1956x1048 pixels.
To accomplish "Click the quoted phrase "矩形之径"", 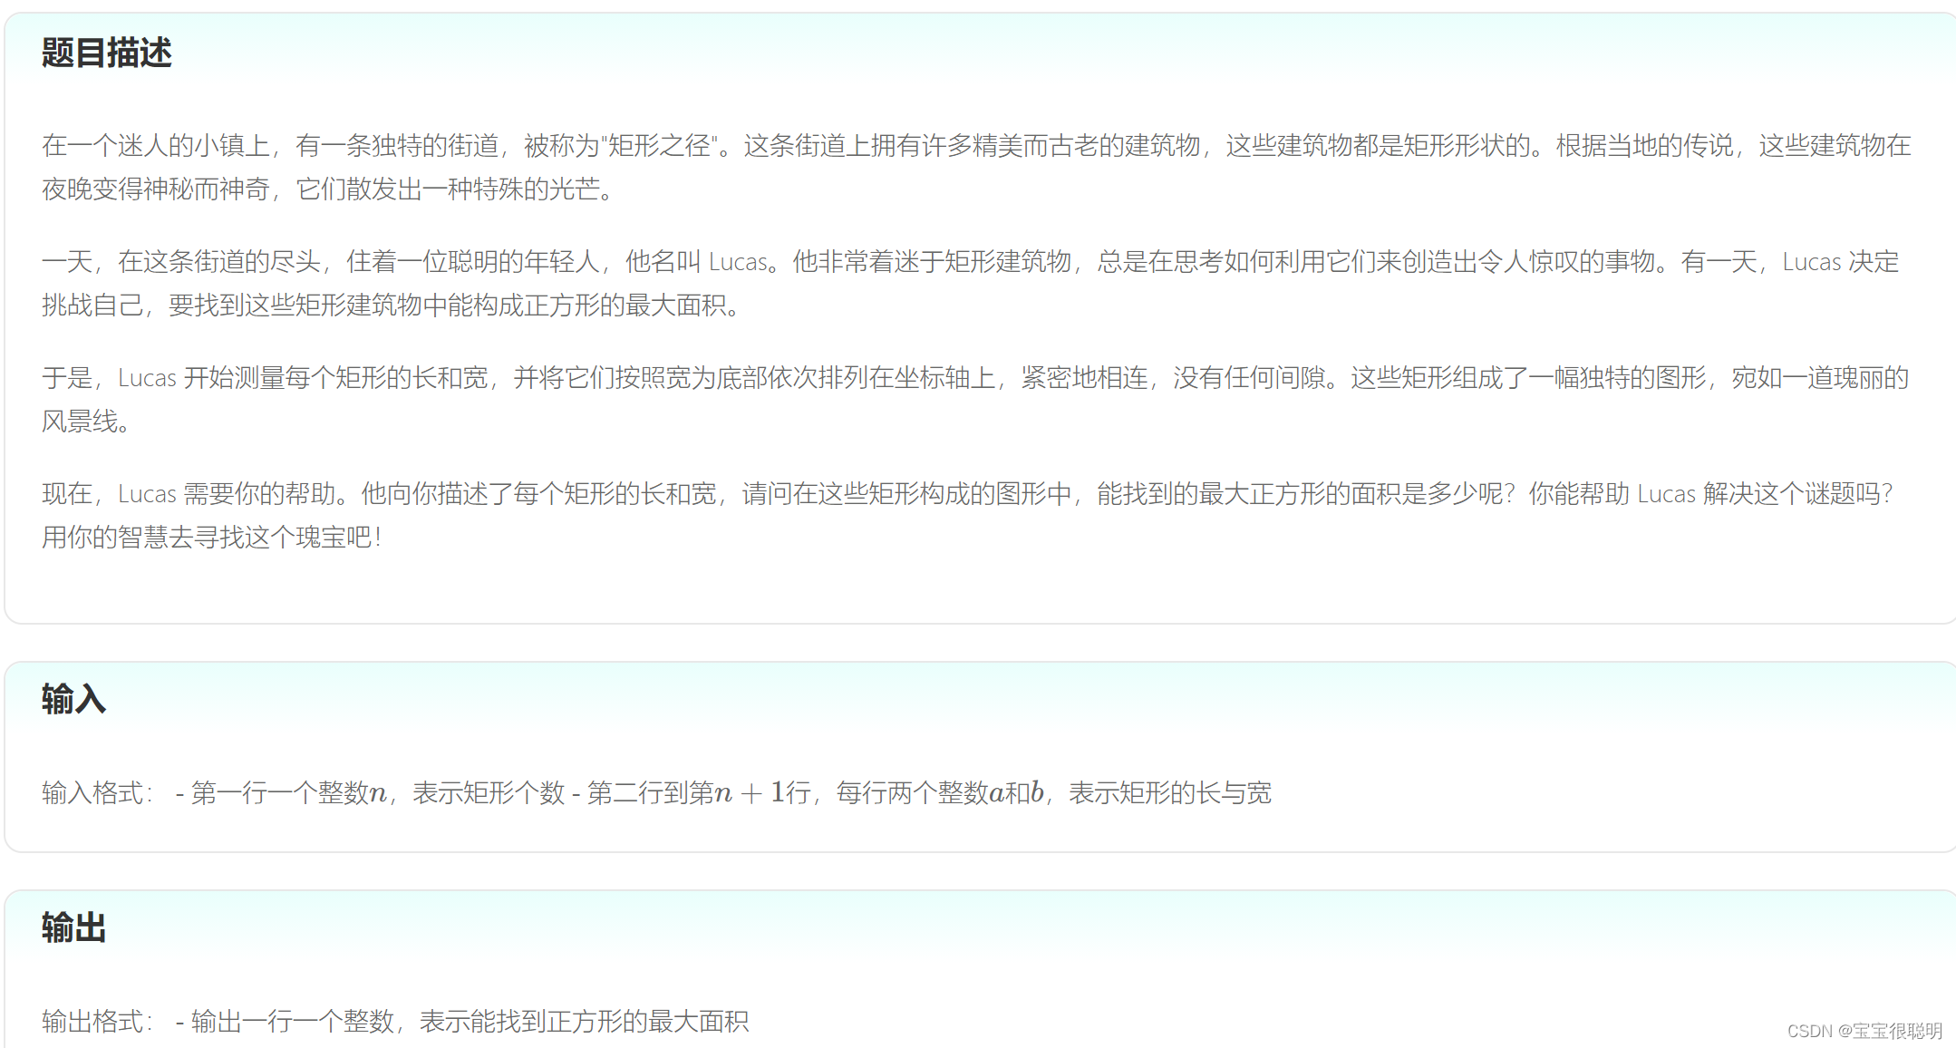I will pos(659,146).
